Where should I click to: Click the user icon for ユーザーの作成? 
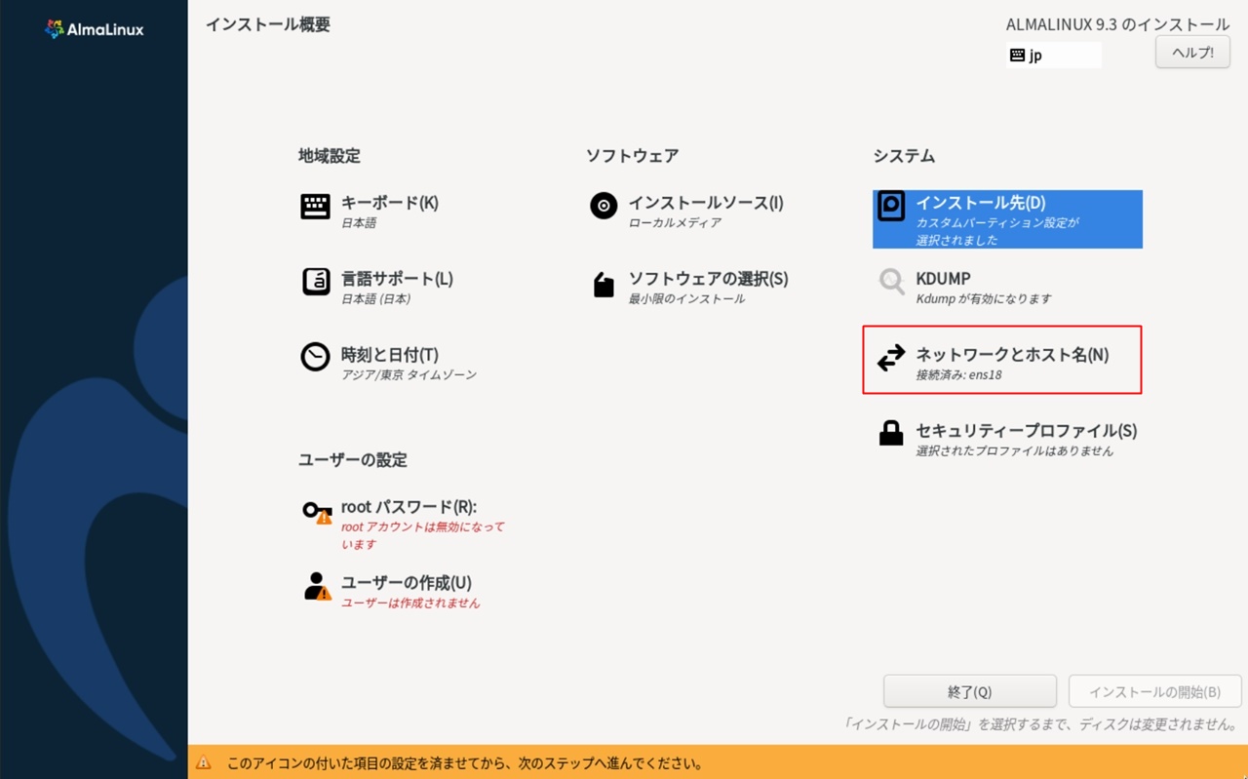click(x=316, y=586)
